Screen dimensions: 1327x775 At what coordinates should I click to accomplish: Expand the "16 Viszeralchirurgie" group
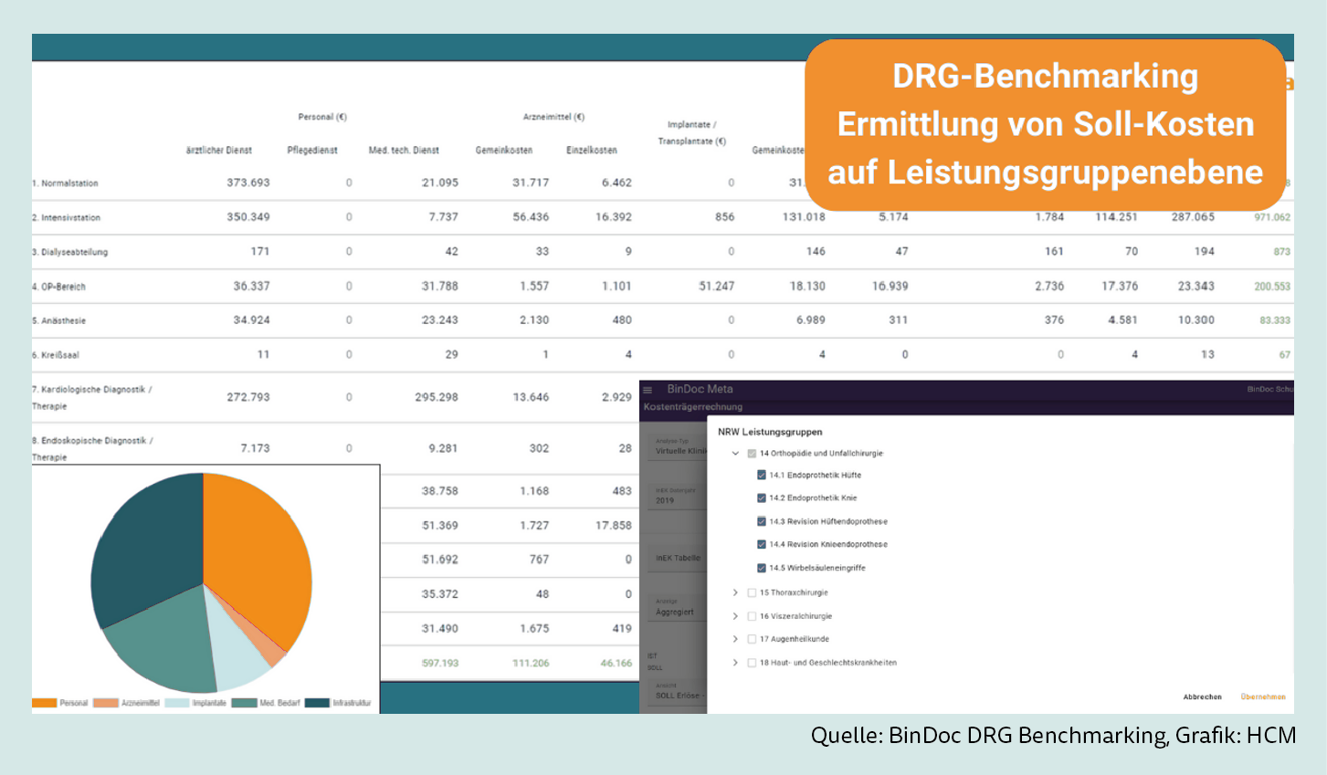tap(733, 615)
